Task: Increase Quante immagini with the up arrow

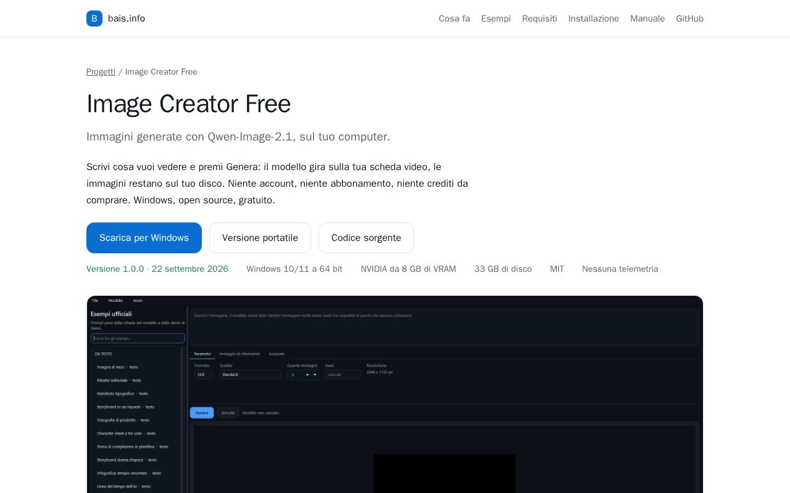Action: pos(307,374)
